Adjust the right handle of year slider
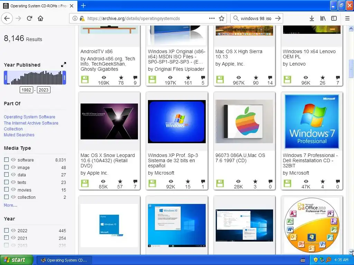The image size is (354, 265). [x=64, y=78]
